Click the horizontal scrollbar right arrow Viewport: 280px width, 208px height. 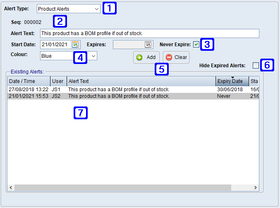pyautogui.click(x=256, y=188)
